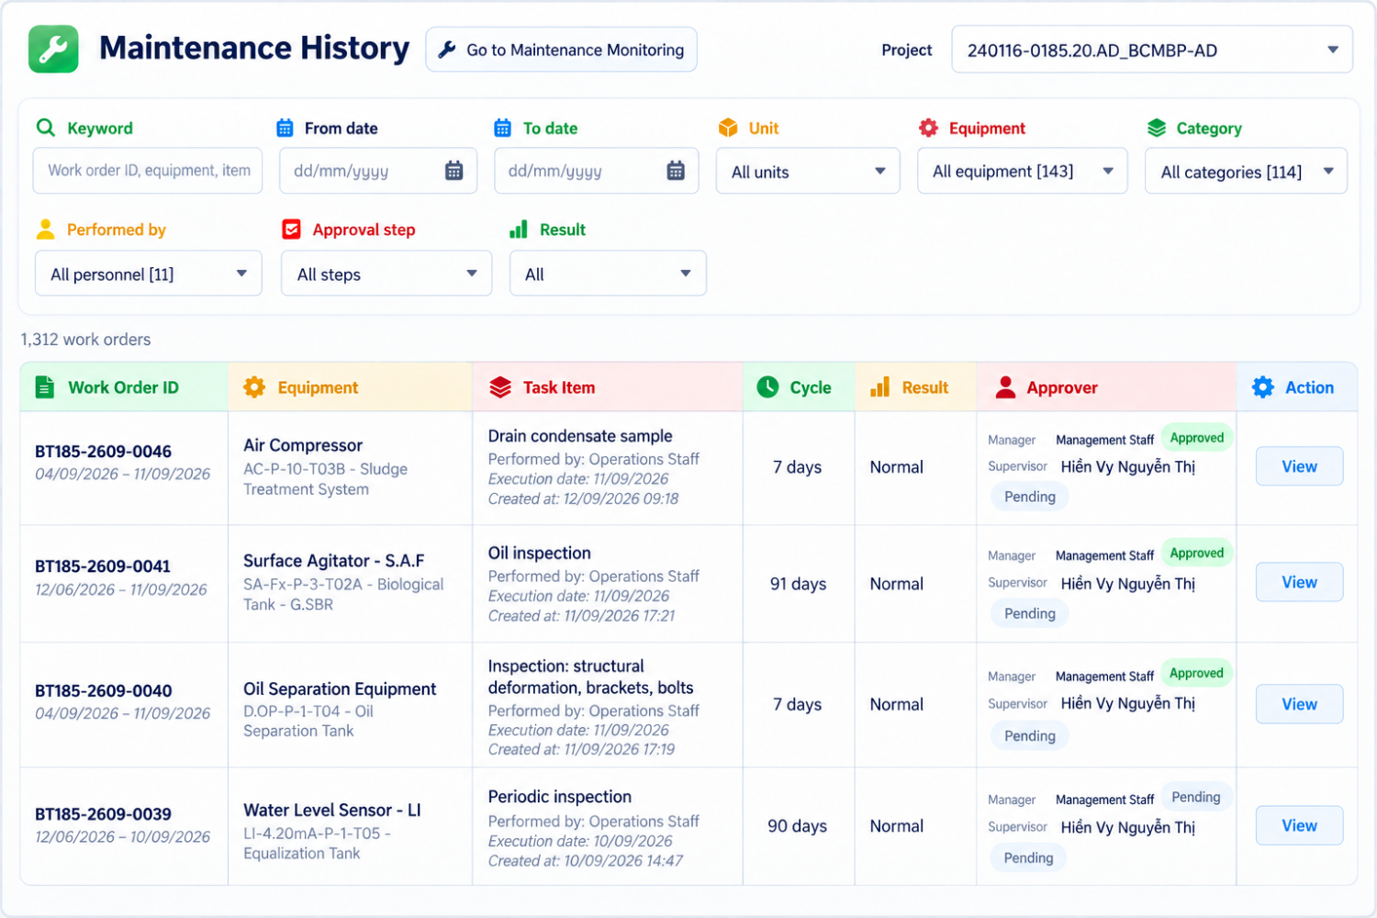
Task: Expand the All units dropdown
Action: [808, 171]
